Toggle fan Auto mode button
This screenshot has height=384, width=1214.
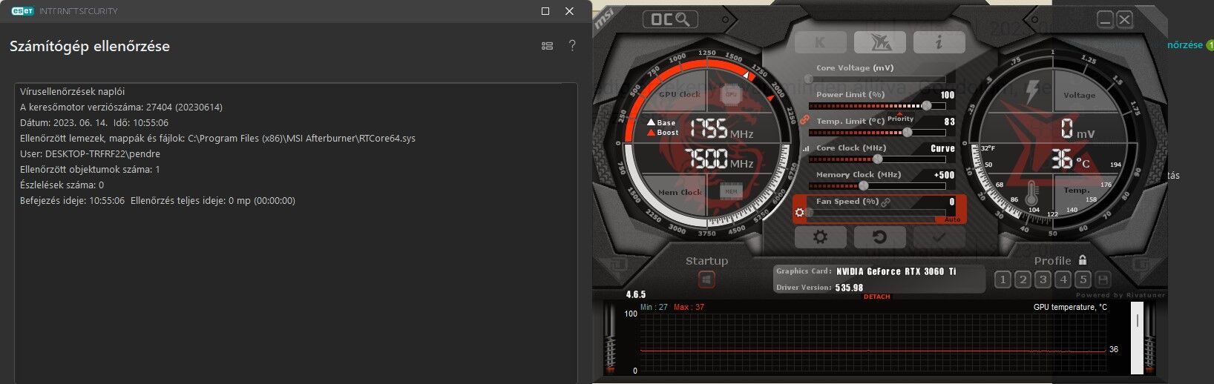[952, 219]
